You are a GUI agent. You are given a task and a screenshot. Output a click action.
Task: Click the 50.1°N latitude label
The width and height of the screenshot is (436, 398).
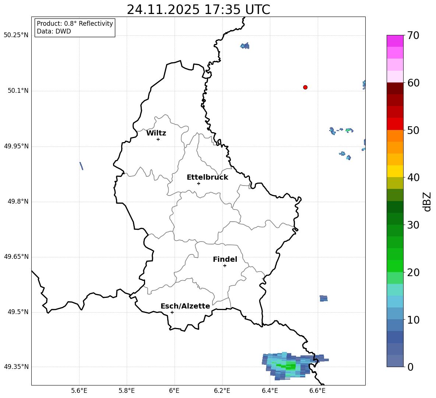(18, 91)
